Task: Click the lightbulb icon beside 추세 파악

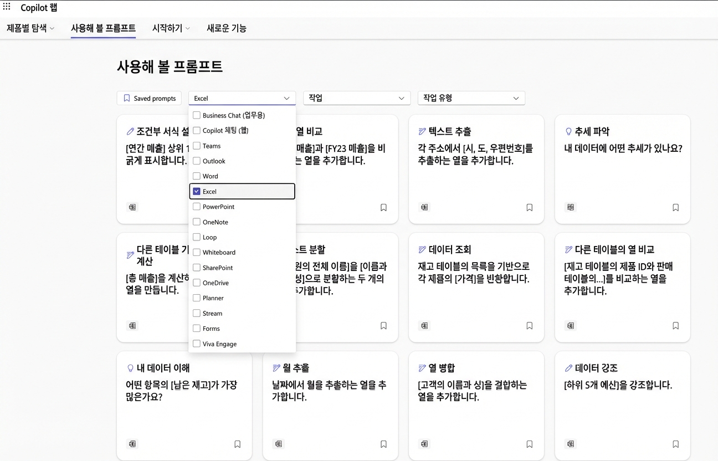Action: point(568,131)
